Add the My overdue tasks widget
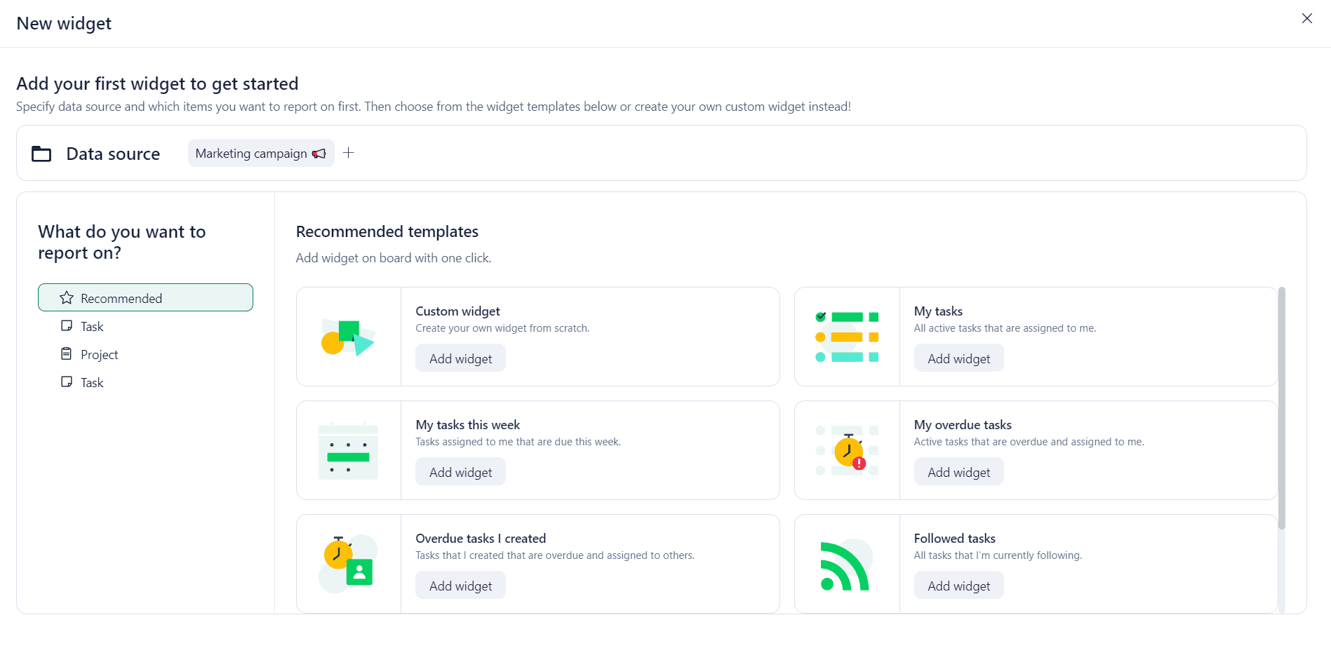Viewport: 1331px width, 648px height. click(958, 472)
